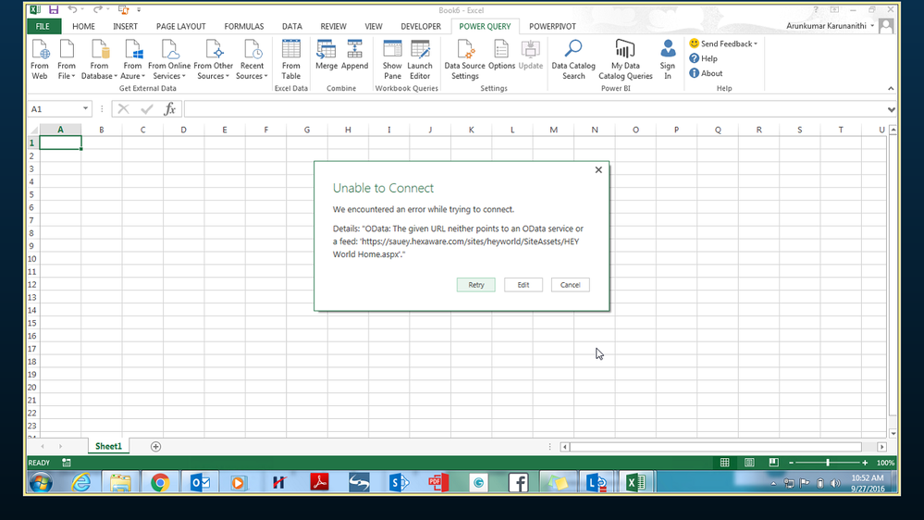
Task: Click the About item in ribbon
Action: pyautogui.click(x=706, y=73)
